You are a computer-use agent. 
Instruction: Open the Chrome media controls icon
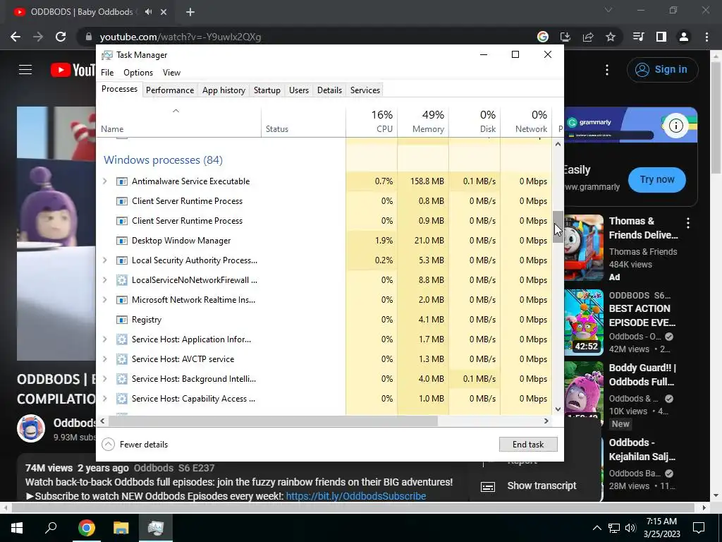pyautogui.click(x=639, y=37)
